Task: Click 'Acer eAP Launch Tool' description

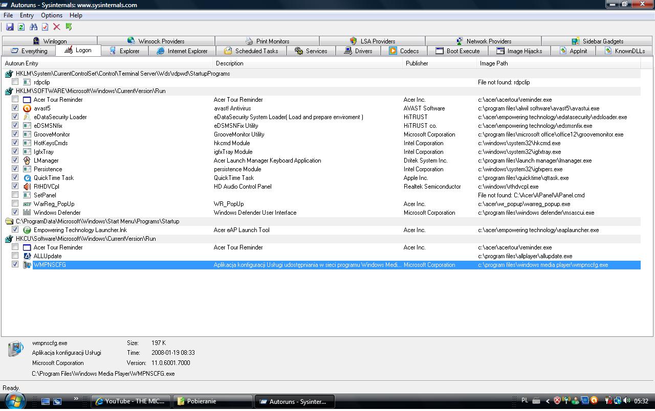Action: pyautogui.click(x=242, y=230)
